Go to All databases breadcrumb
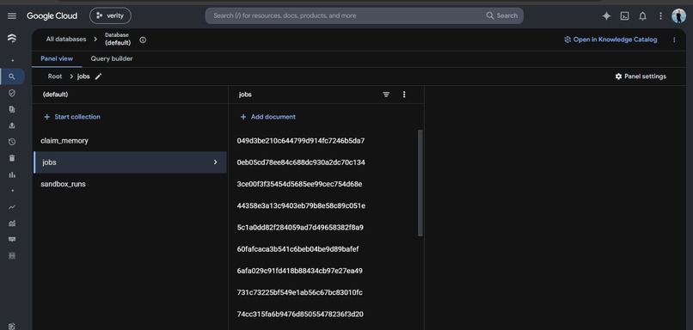Viewport: 693px width, 330px height. [66, 40]
